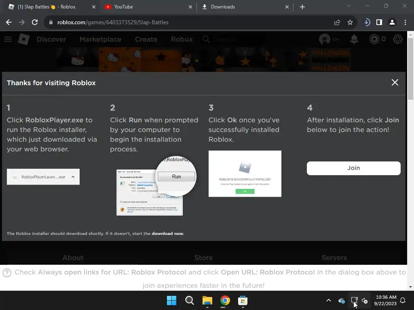Close the Slap Battles tab
Image resolution: width=414 pixels, height=310 pixels.
[x=94, y=7]
